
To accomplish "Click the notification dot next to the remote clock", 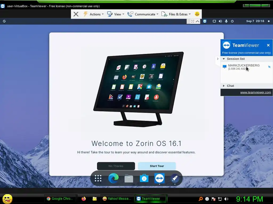I will click(x=269, y=21).
